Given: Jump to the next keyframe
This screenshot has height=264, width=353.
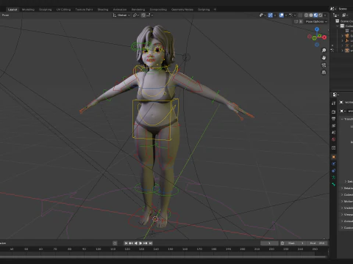Looking at the screenshot, I should pos(146,243).
